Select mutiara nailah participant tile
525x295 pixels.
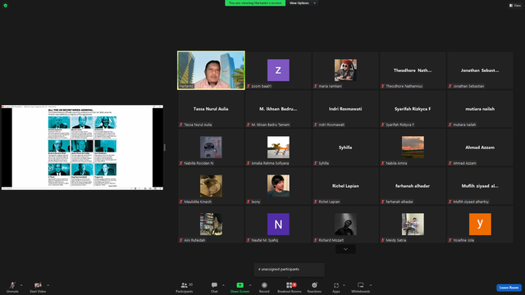pyautogui.click(x=480, y=109)
